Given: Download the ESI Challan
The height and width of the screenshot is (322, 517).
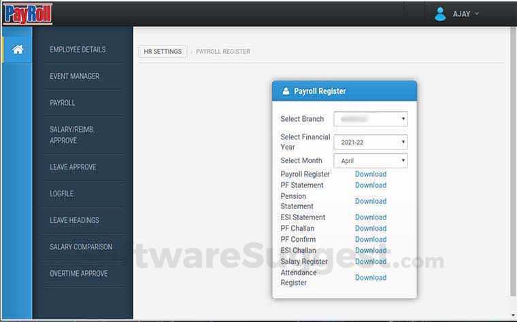Looking at the screenshot, I should (x=371, y=251).
